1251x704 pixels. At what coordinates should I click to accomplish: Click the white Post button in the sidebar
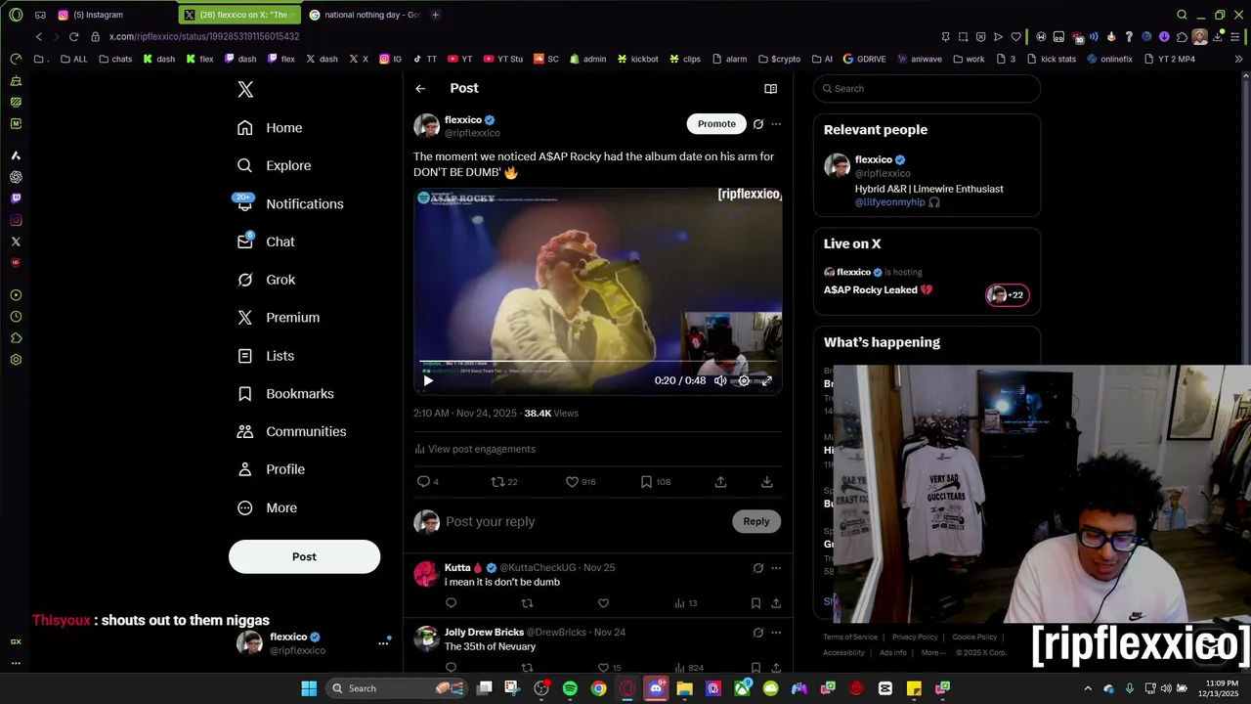304,556
